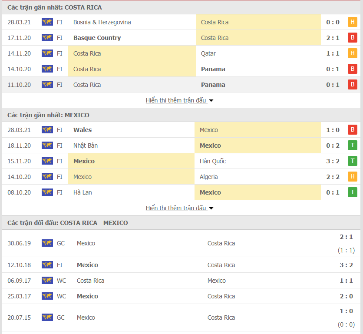Screen dimensions: 363x334
Task: Open the Bosnia & Herzegovina team link
Action: (102, 22)
